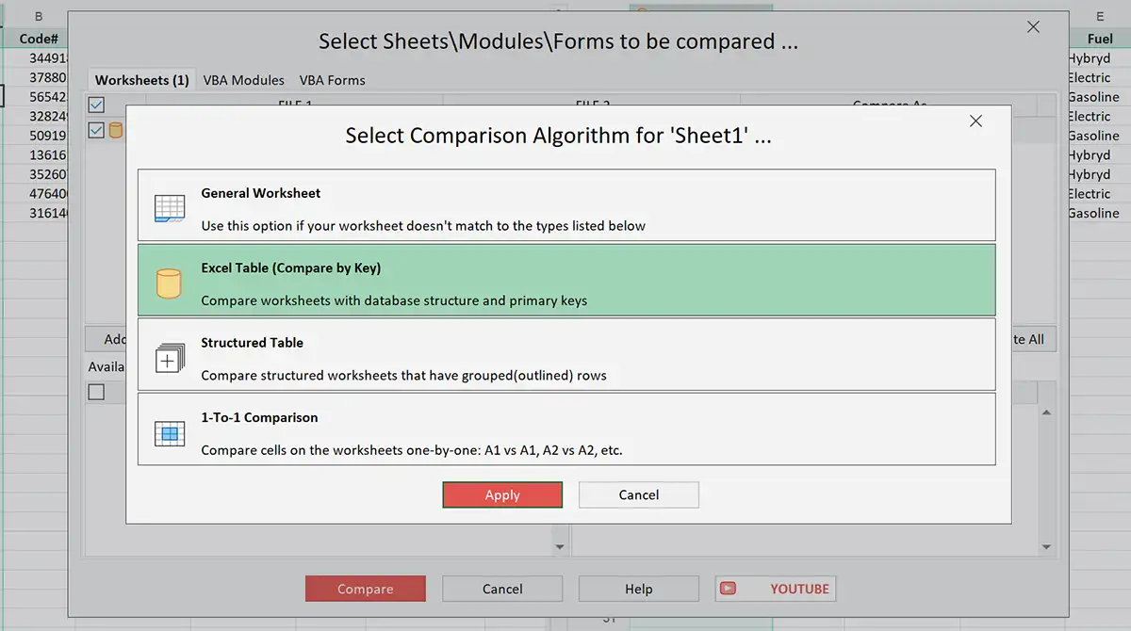The width and height of the screenshot is (1131, 631).
Task: Click the yellow database cylinder for Excel Table
Action: pos(170,281)
